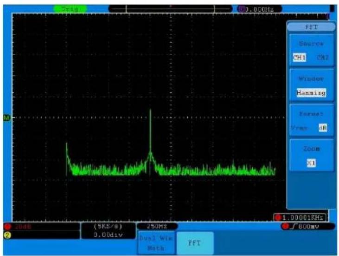This screenshot has height=256, width=339.
Task: Click the yellow channel 2 circle icon
Action: pos(7,235)
